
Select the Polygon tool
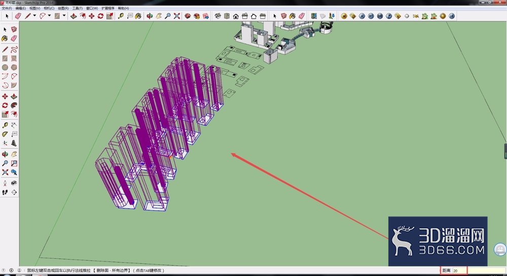(x=14, y=67)
